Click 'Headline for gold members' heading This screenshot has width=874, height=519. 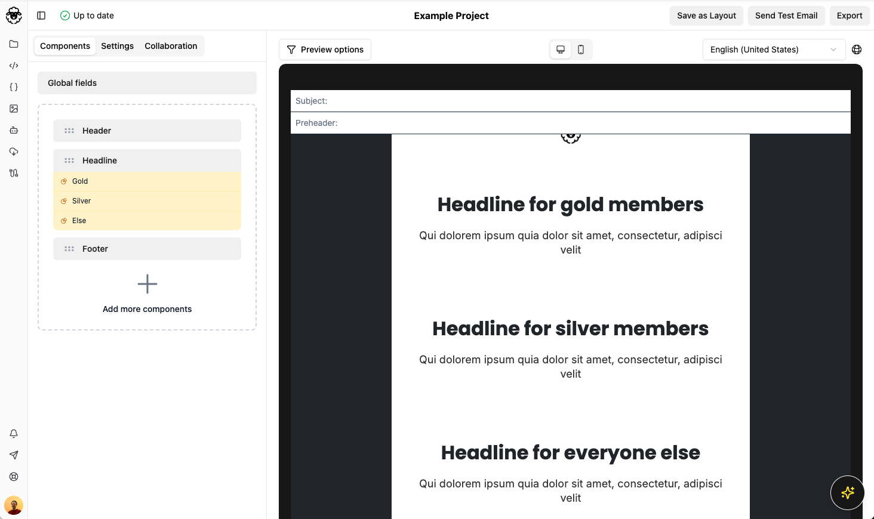(x=571, y=205)
